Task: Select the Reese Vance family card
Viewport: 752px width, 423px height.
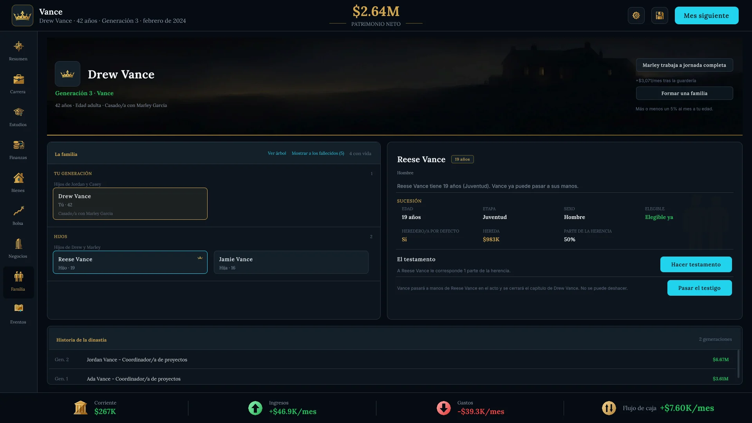Action: (130, 262)
